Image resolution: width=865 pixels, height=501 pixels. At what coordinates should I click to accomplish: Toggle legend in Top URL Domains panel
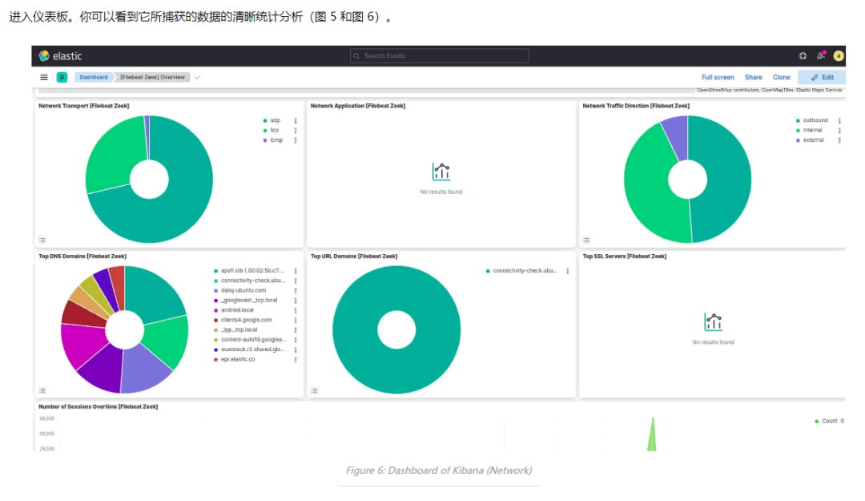point(315,390)
